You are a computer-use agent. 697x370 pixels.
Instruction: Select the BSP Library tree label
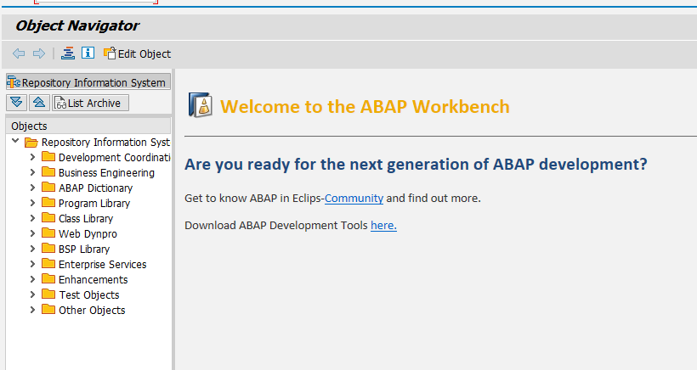(x=84, y=249)
